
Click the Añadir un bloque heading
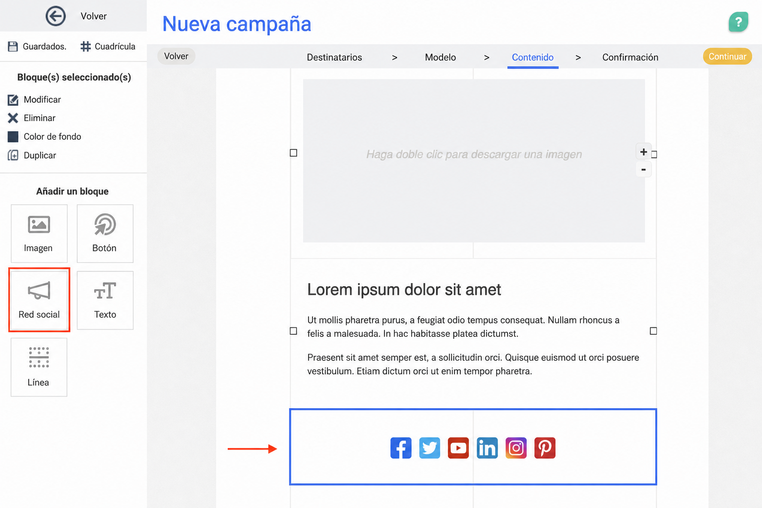72,191
